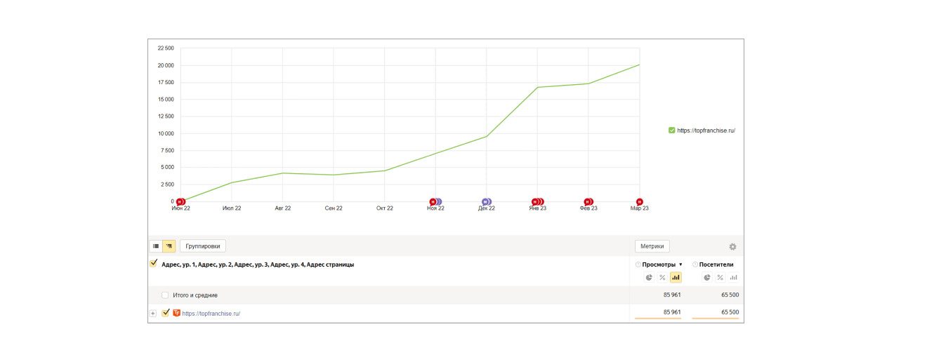
Task: Click the Мар 23 chart line endpoint
Action: [640, 65]
